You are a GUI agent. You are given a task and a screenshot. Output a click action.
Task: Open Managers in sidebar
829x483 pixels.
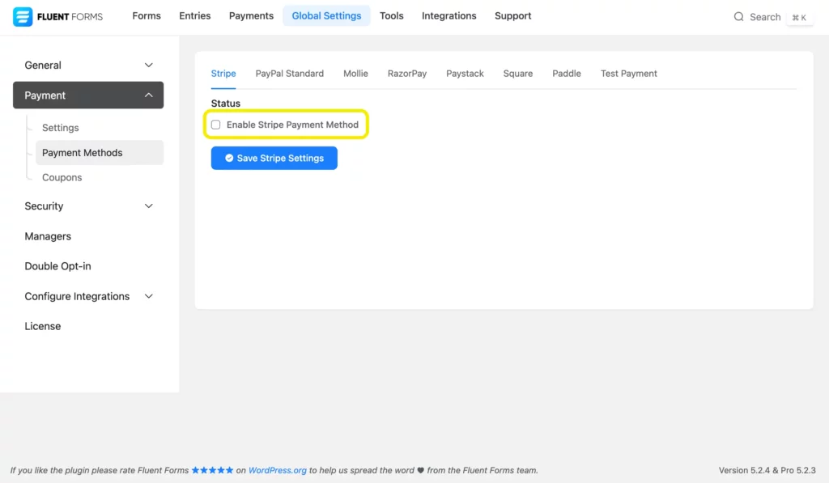(x=48, y=236)
